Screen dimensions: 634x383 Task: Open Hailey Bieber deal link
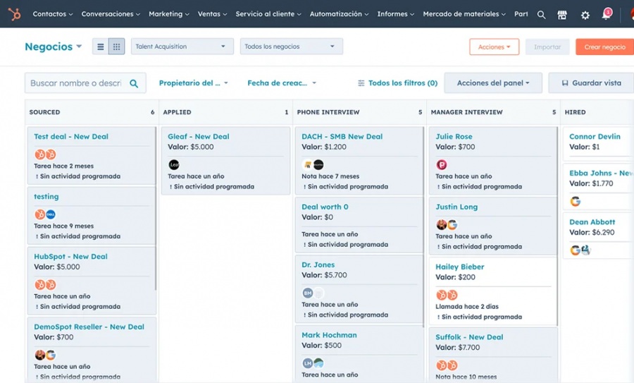coord(460,267)
